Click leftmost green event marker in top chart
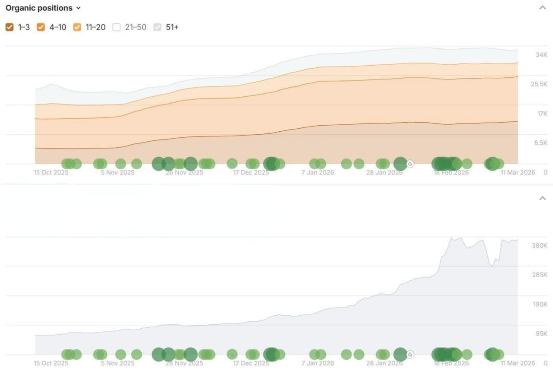This screenshot has height=371, width=553. point(67,164)
